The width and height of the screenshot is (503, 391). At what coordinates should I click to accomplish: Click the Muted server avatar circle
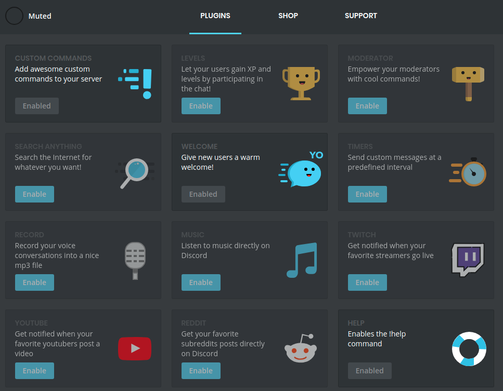pyautogui.click(x=14, y=16)
